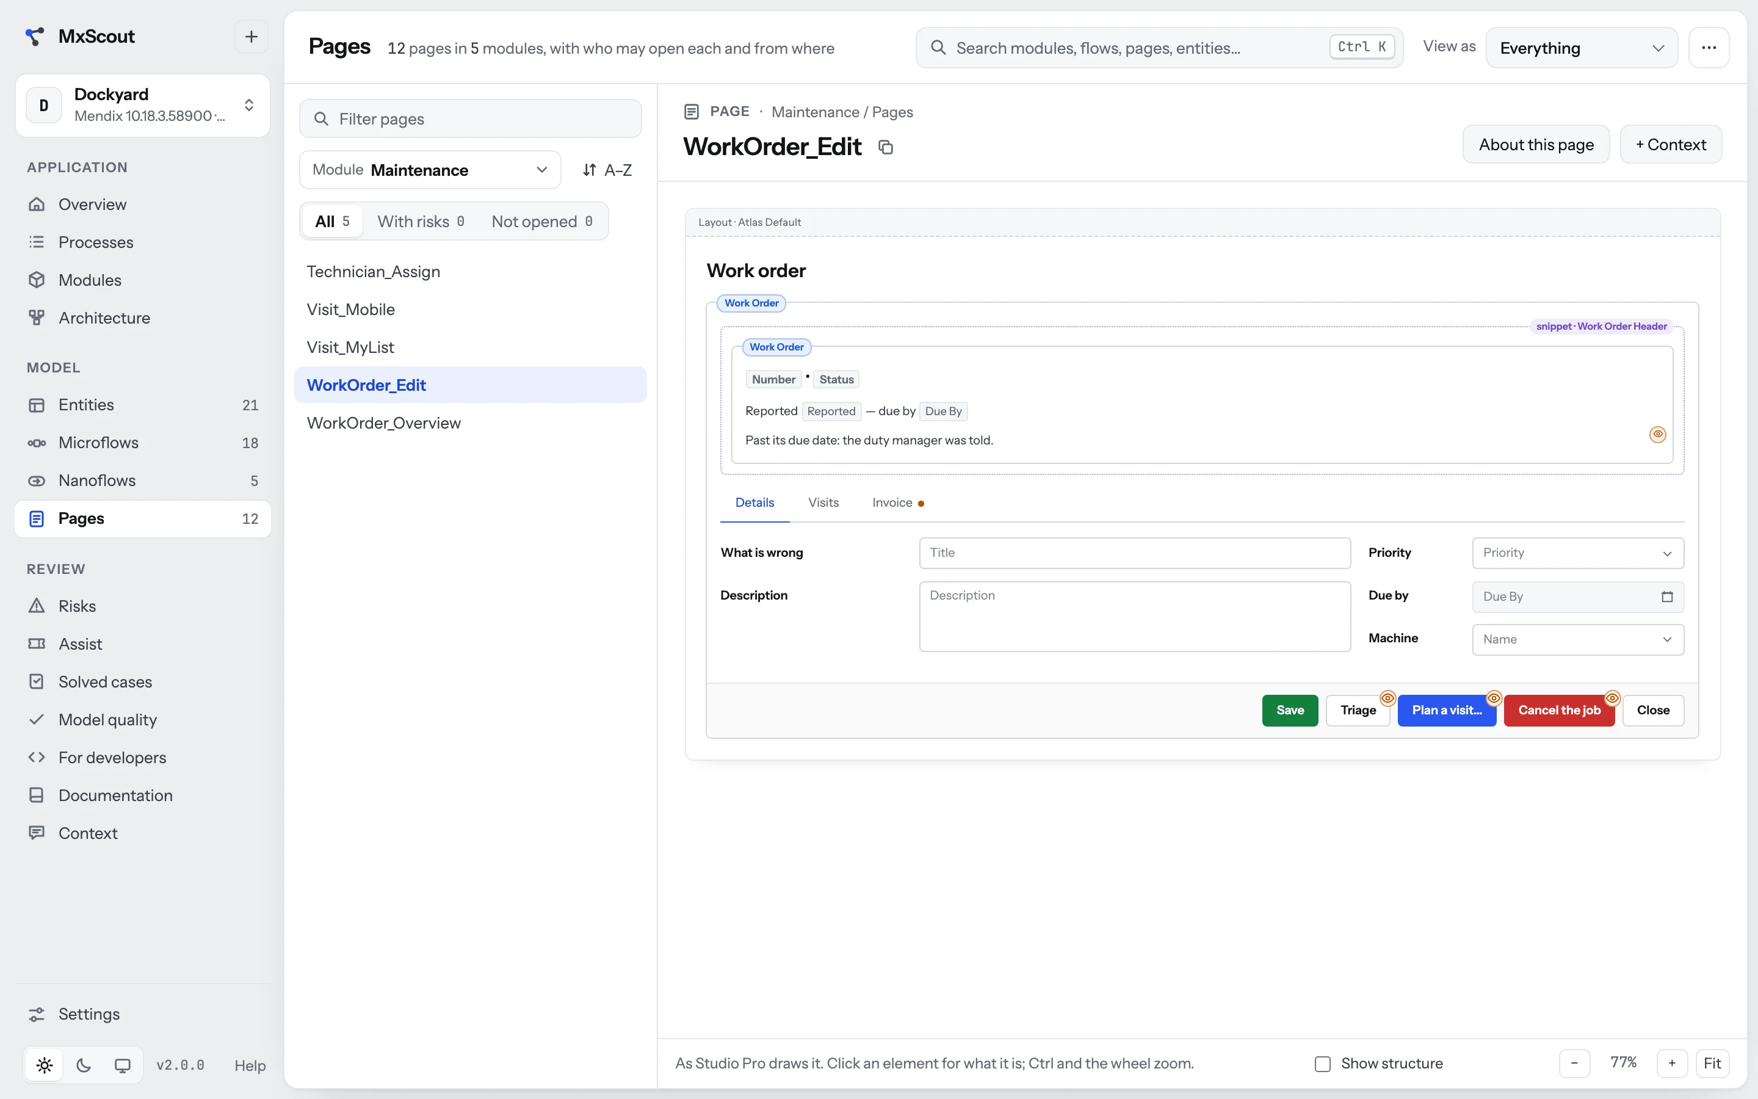Viewport: 1758px width, 1099px height.
Task: Zoom out with the minus button
Action: [x=1574, y=1062]
